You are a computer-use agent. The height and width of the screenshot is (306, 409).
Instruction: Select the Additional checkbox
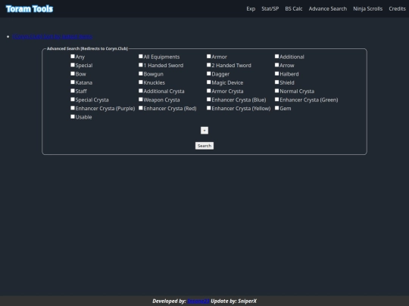(x=277, y=57)
